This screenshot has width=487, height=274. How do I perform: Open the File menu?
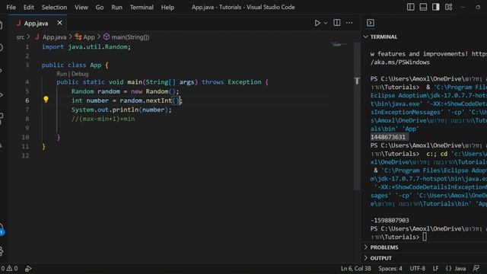[x=11, y=7]
